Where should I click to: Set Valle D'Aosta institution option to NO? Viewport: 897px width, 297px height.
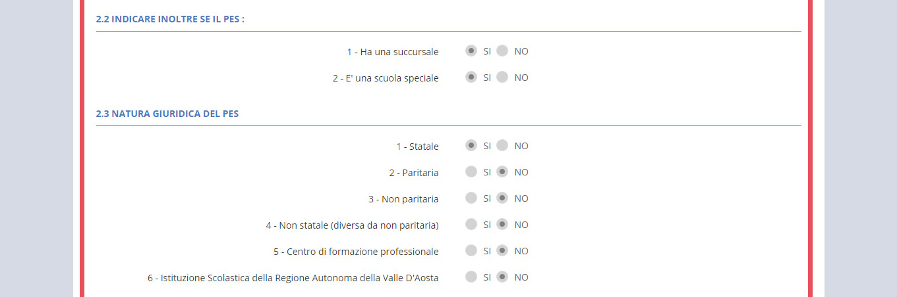click(x=502, y=277)
